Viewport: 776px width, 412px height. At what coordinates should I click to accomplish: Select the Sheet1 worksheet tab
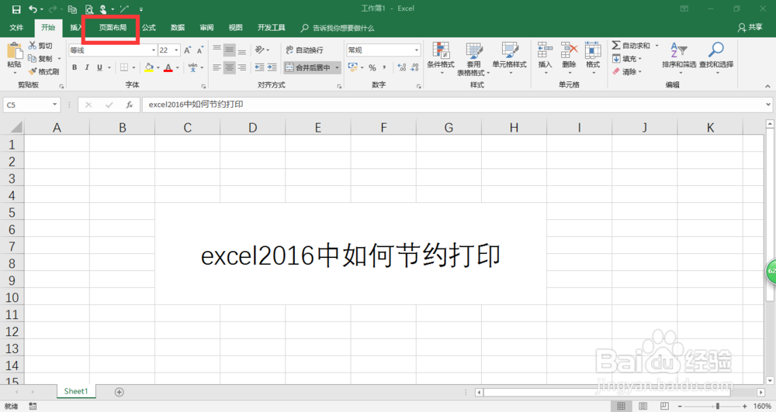tap(76, 391)
